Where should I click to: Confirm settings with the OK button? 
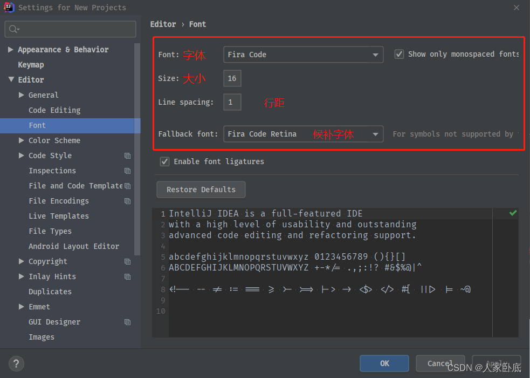click(384, 363)
